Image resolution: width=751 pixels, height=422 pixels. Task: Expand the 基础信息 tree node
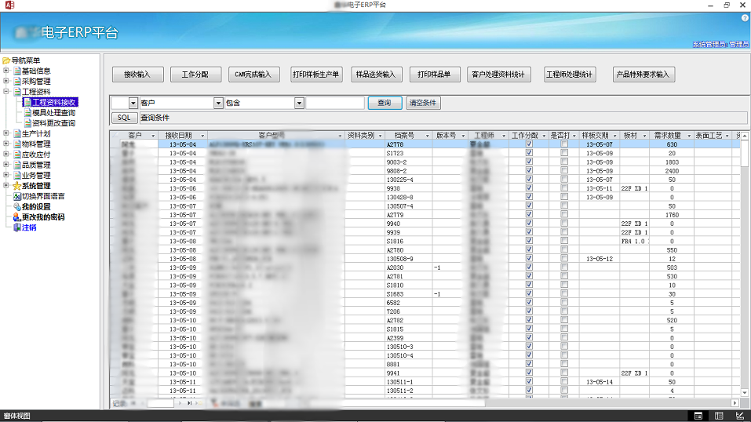pos(6,71)
